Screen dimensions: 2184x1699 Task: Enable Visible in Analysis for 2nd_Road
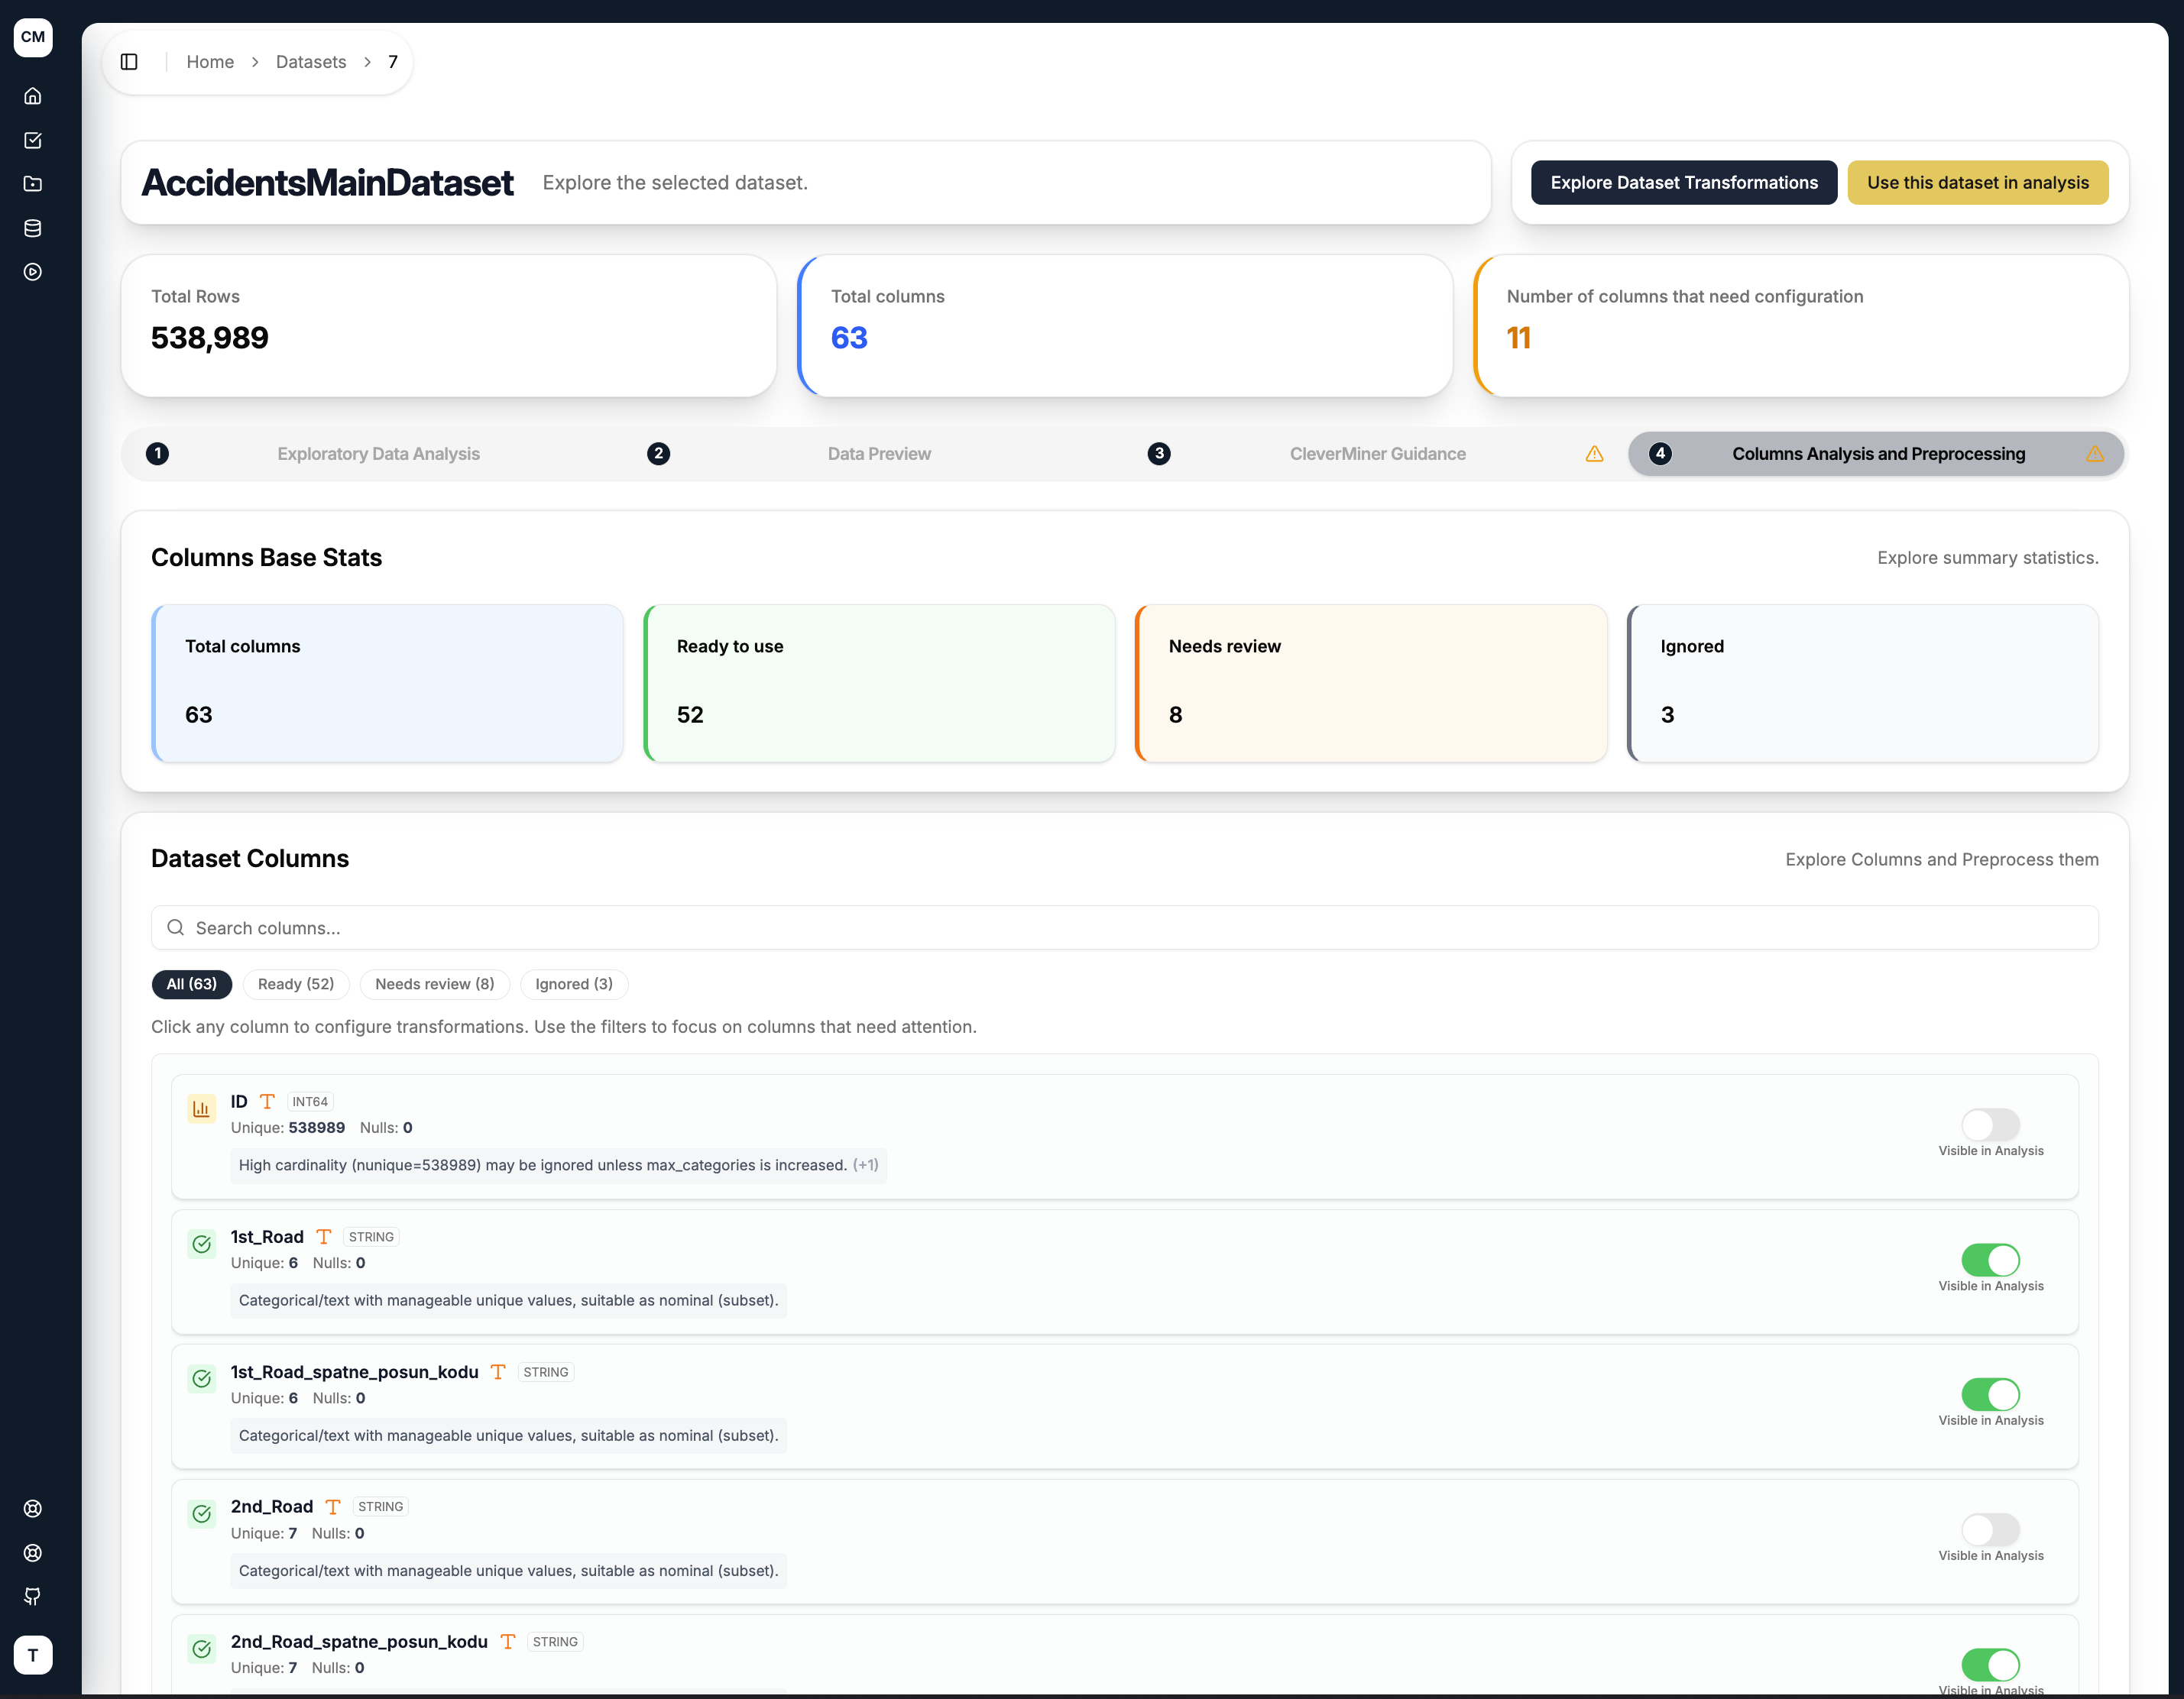[1990, 1529]
